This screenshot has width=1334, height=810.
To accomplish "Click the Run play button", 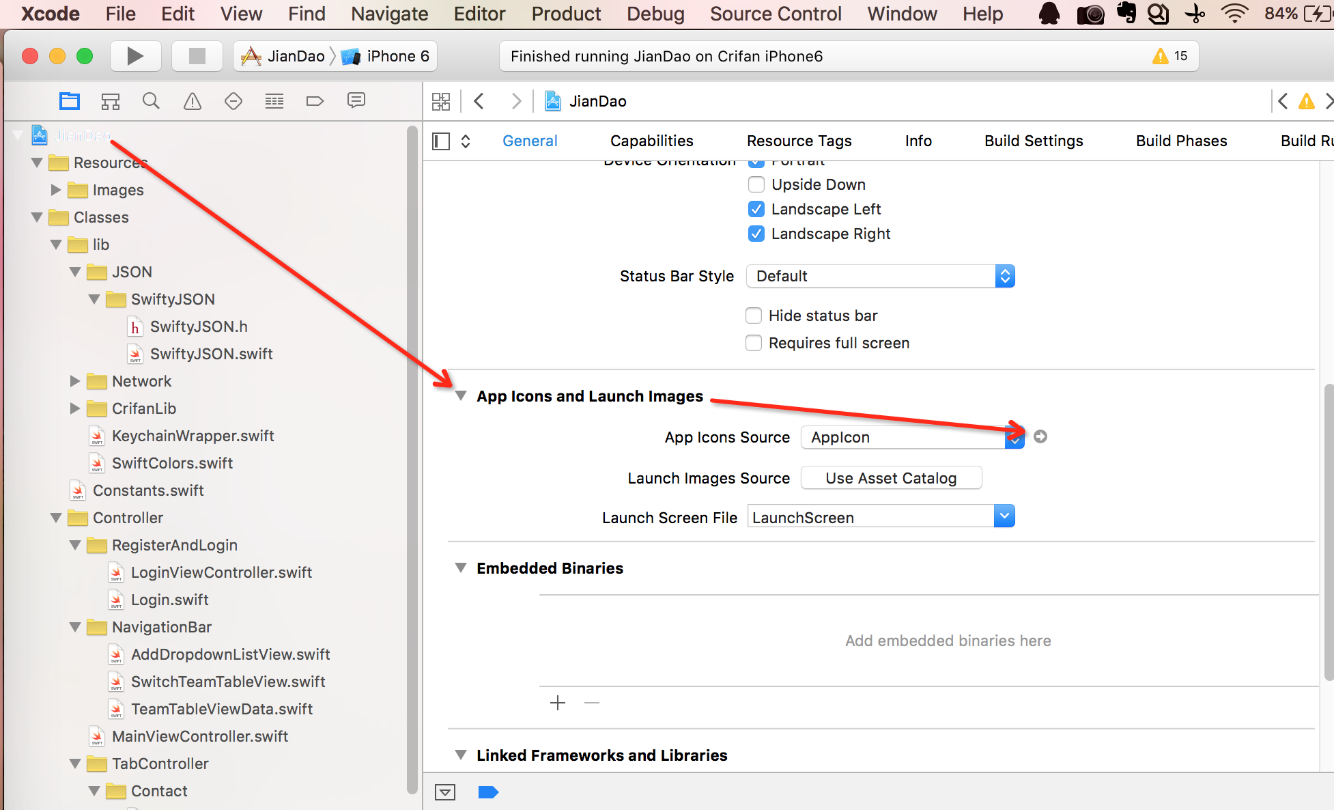I will (135, 56).
